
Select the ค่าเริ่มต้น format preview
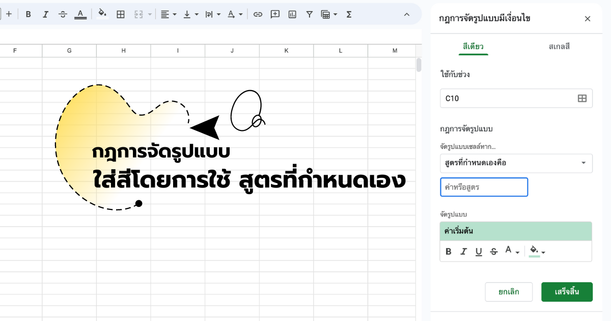pyautogui.click(x=516, y=231)
